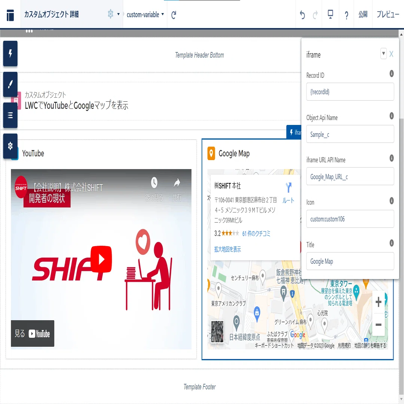
Task: Click the カスタムオブジェクト 詳細 page title
Action: [51, 14]
